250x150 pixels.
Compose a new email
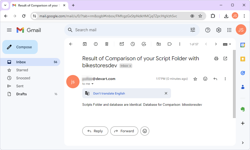point(20,47)
